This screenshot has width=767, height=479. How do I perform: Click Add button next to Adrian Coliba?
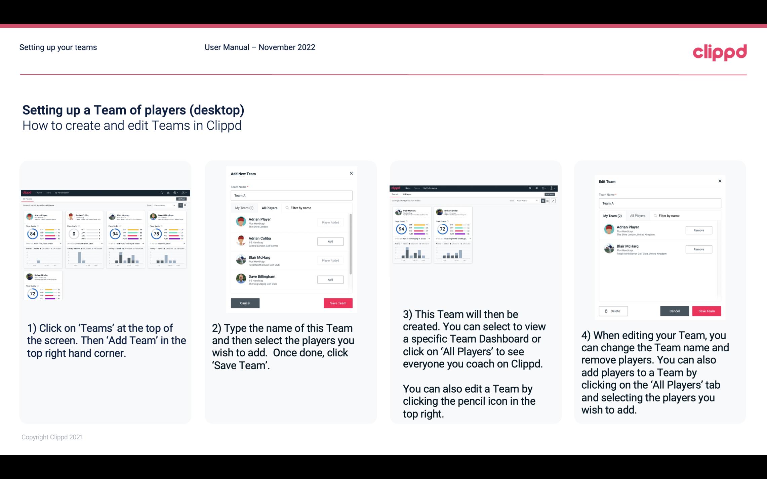[330, 241]
